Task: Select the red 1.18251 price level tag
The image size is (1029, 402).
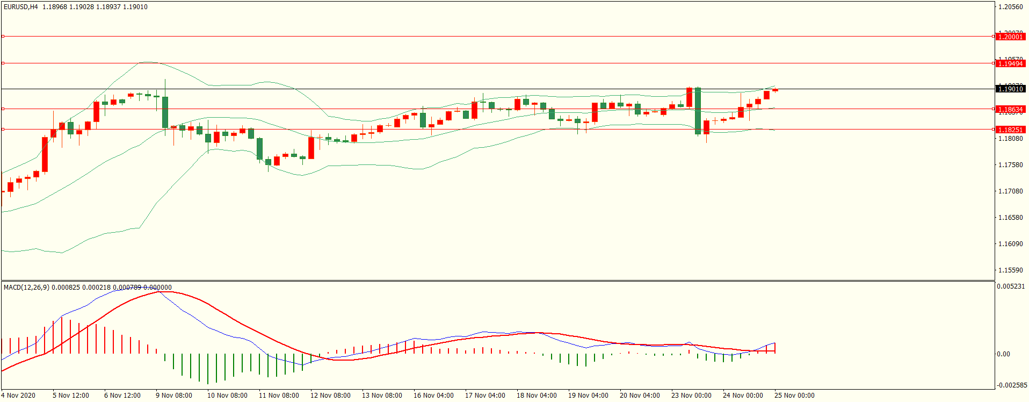Action: (x=1010, y=130)
